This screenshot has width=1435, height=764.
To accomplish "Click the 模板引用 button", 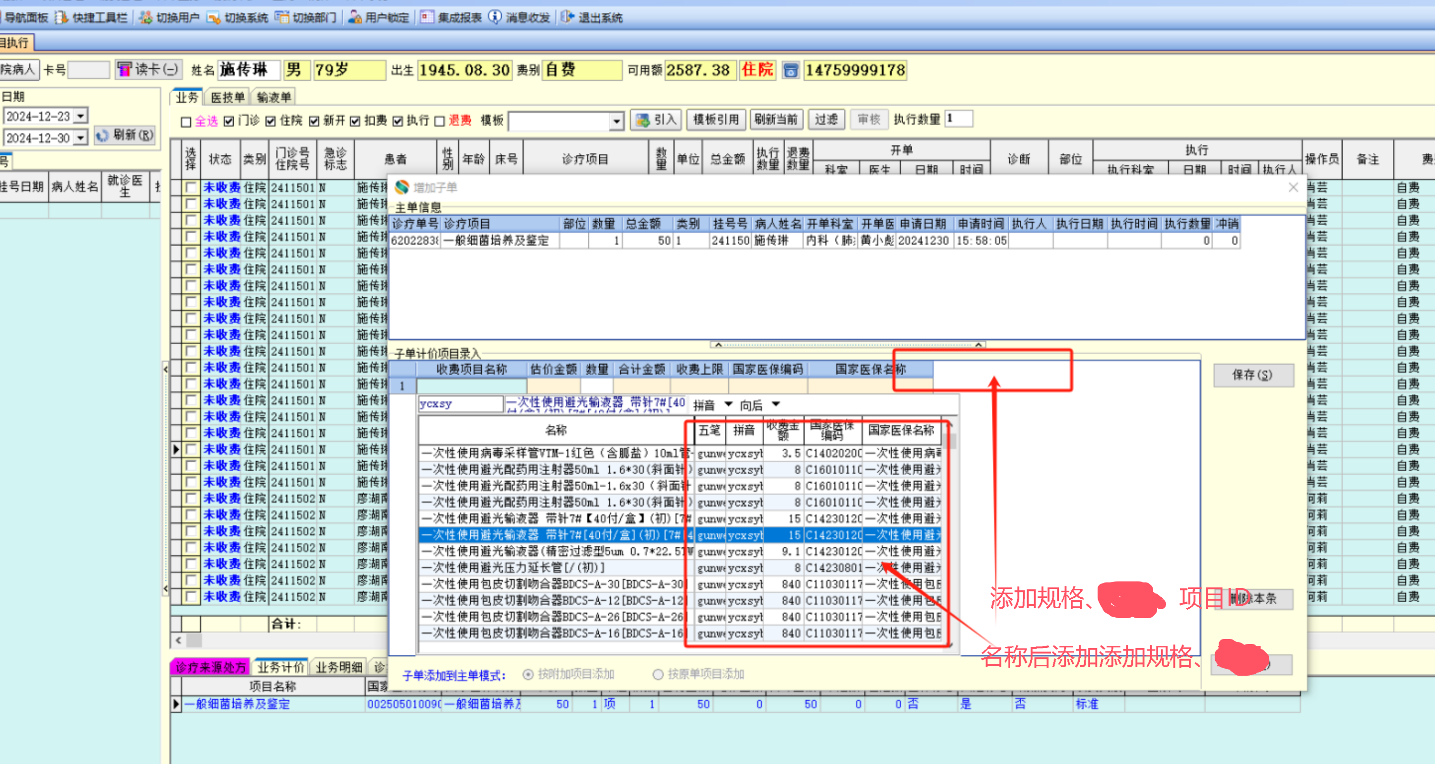I will (716, 119).
